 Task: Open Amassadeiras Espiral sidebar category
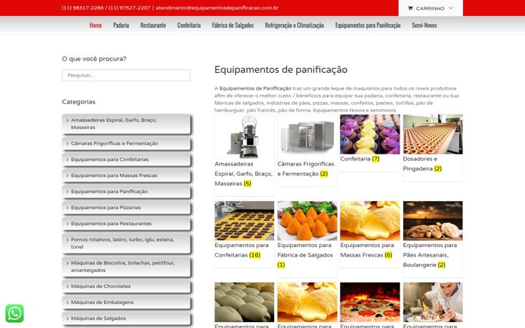tap(126, 124)
